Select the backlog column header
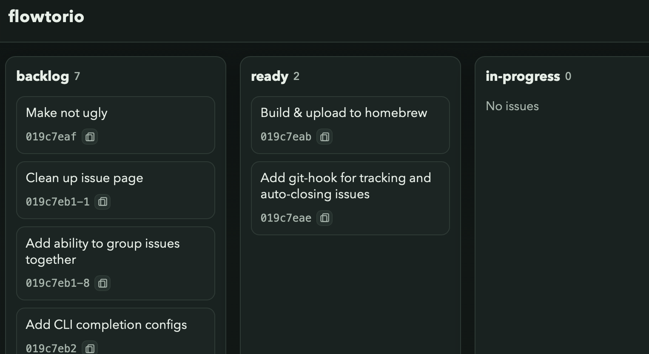Image resolution: width=649 pixels, height=354 pixels. [43, 76]
